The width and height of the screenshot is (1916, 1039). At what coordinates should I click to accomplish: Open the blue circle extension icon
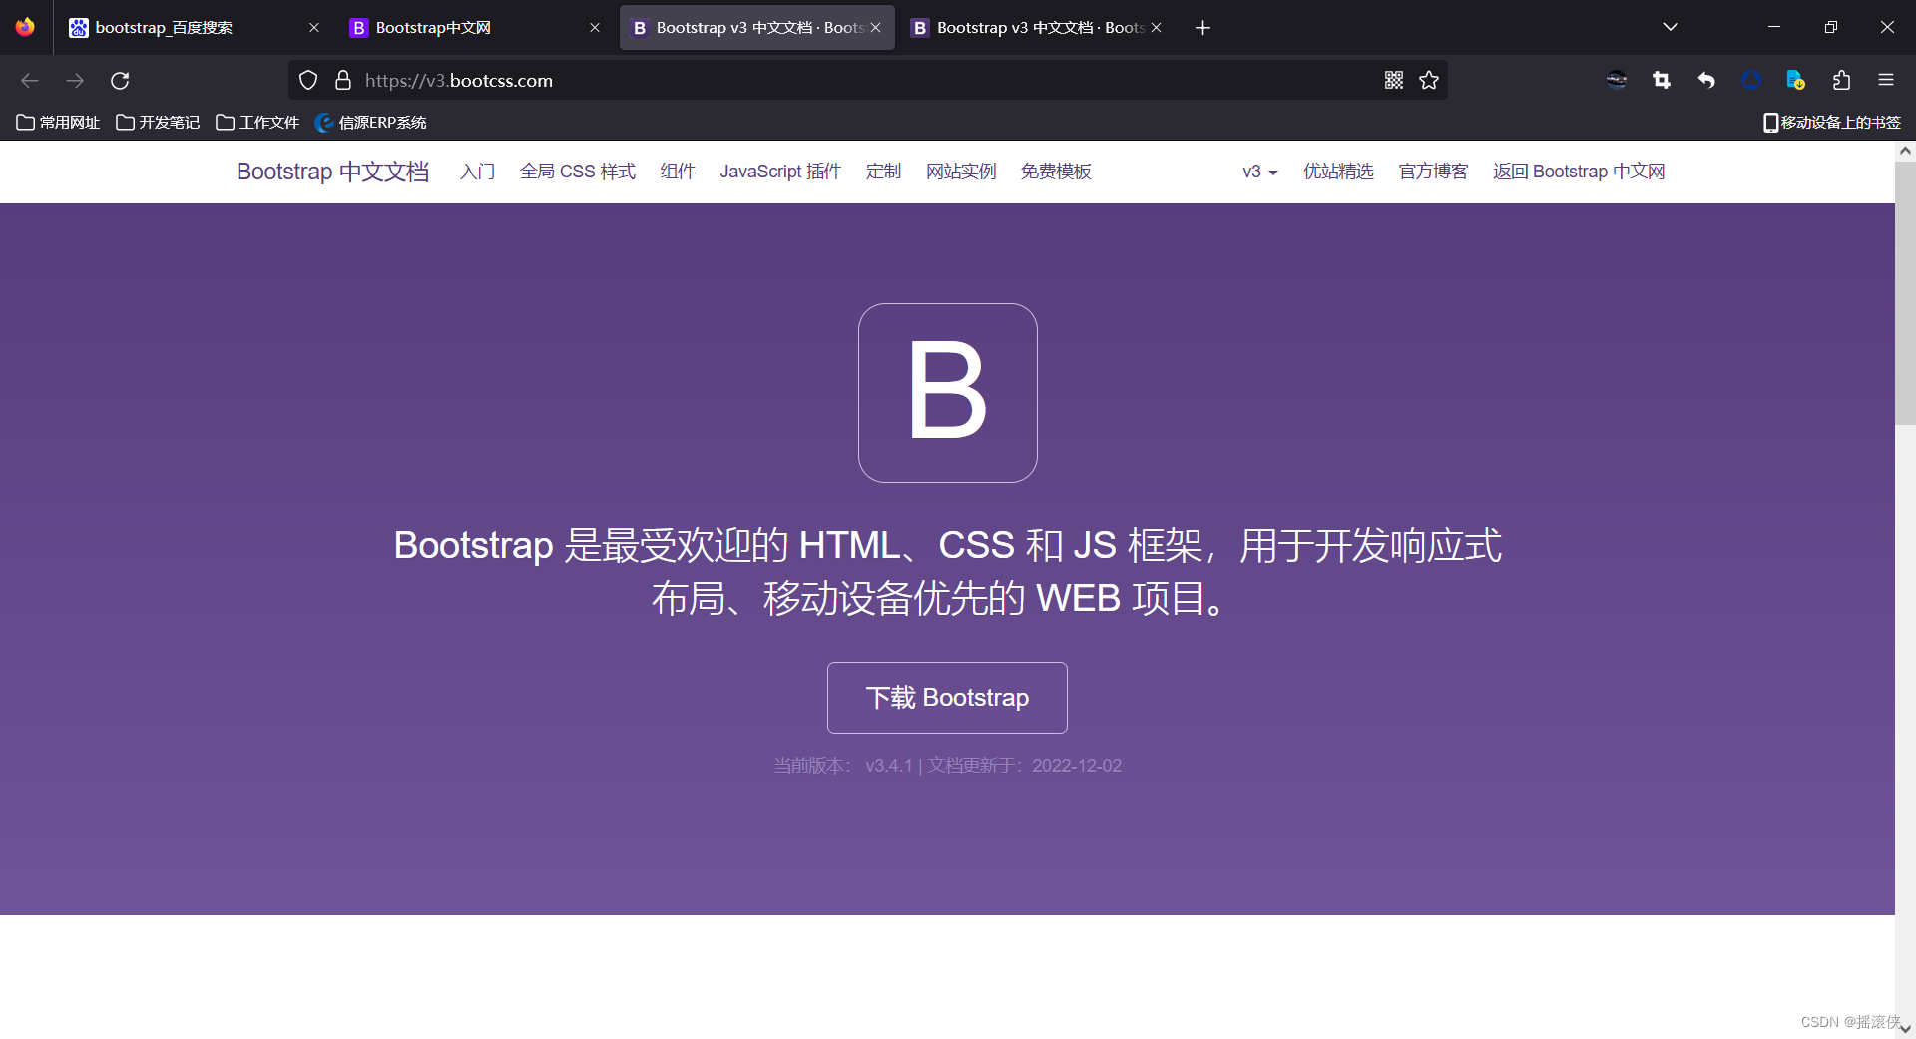point(1751,80)
